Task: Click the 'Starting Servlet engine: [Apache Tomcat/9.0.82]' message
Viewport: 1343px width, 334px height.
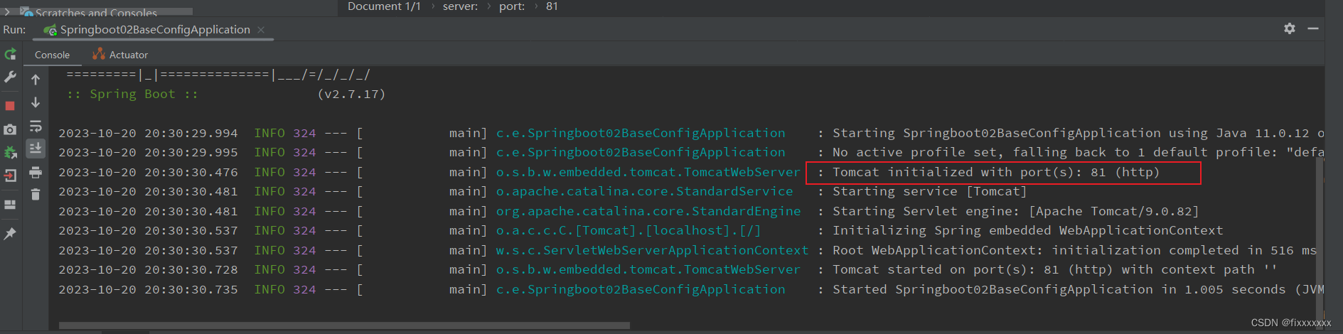Action: click(x=1016, y=211)
